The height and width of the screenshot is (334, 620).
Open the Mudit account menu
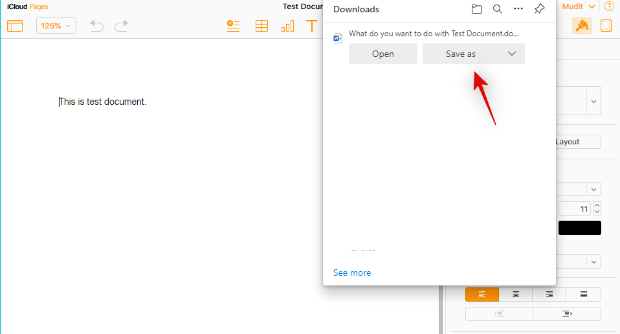579,6
